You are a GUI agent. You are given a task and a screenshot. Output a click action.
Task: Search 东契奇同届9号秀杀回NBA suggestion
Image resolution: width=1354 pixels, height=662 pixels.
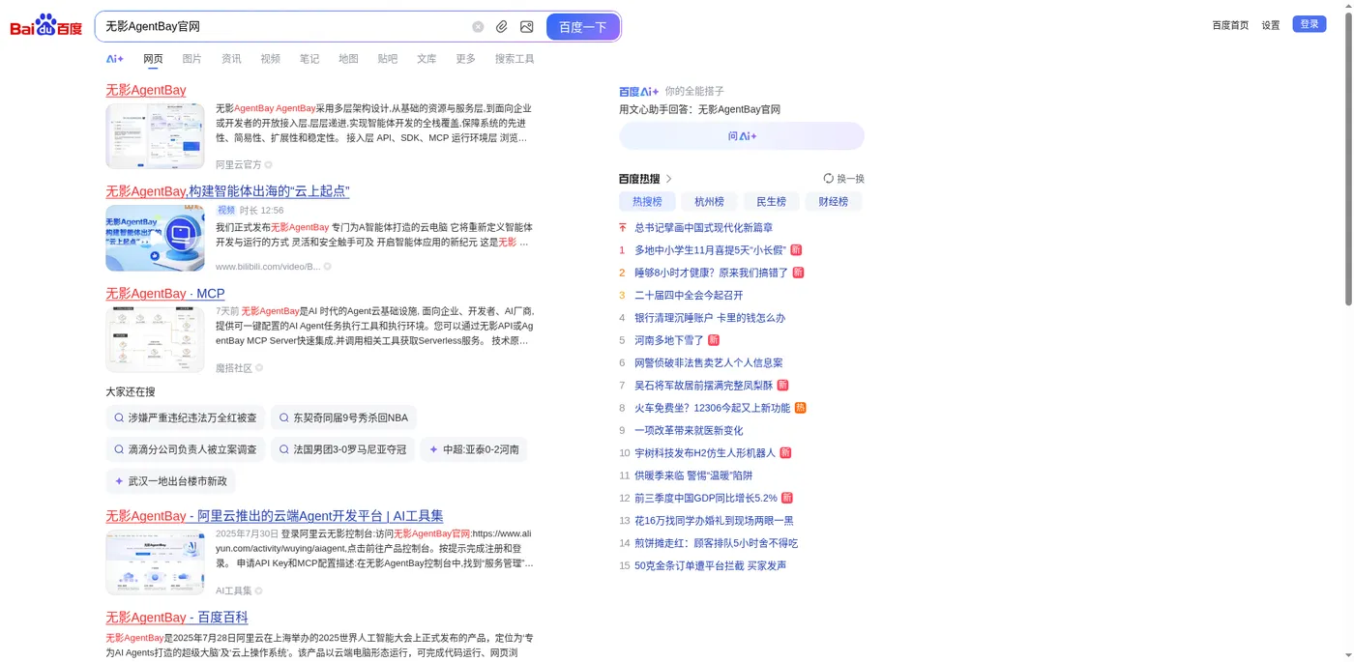[343, 418]
